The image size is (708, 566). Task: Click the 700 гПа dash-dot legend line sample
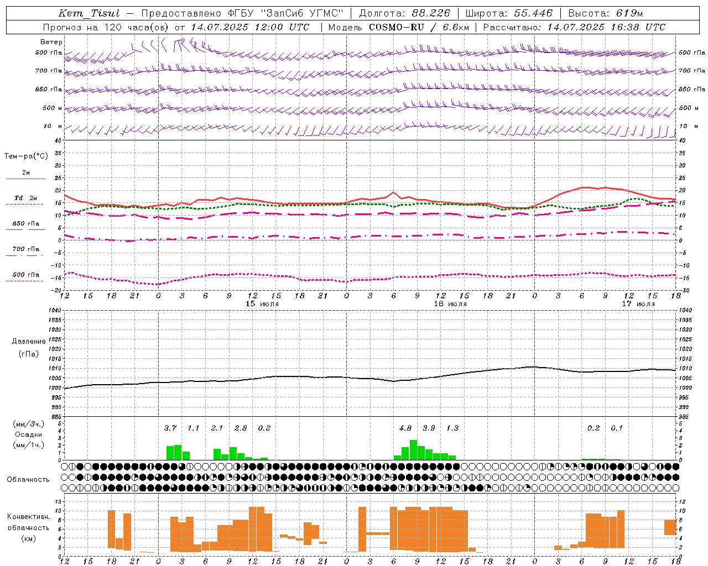click(x=25, y=255)
